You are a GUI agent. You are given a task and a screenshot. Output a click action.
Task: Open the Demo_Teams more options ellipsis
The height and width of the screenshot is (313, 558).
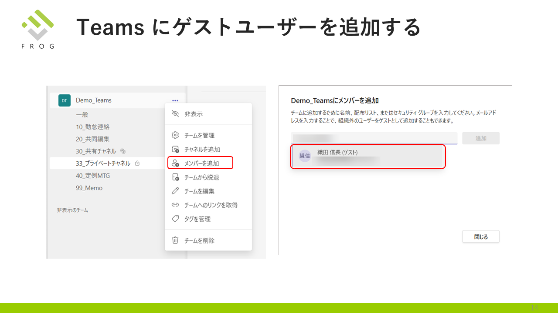[175, 100]
